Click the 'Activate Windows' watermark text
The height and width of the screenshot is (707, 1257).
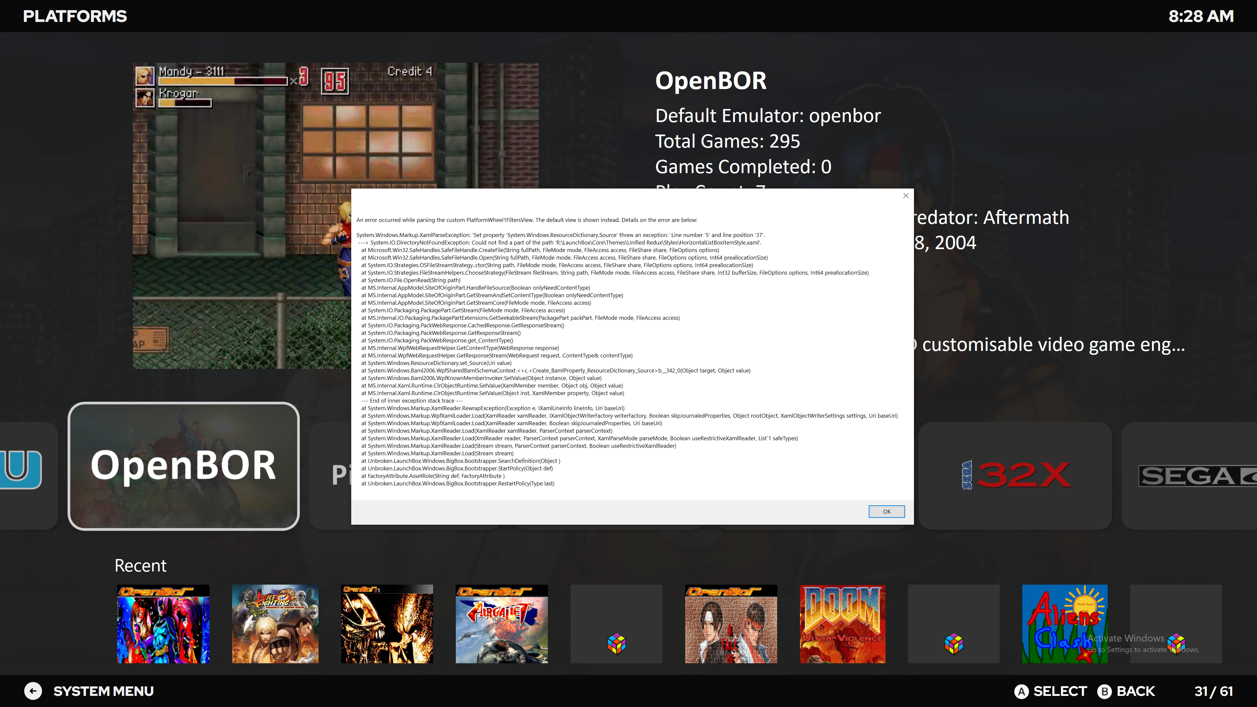(x=1126, y=638)
